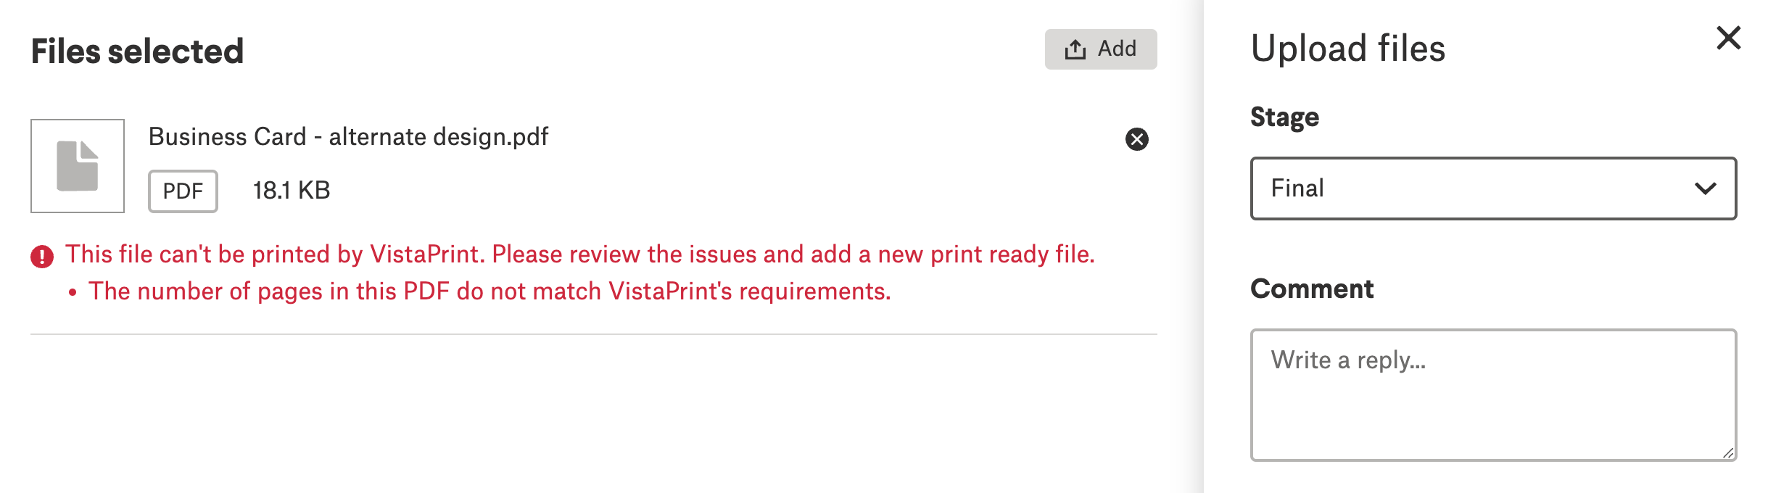Click the 18.1 KB file size
The height and width of the screenshot is (493, 1768).
(x=292, y=191)
